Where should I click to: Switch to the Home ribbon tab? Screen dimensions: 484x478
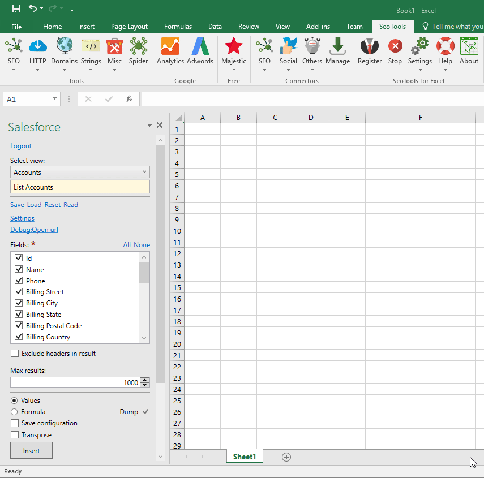click(x=53, y=27)
